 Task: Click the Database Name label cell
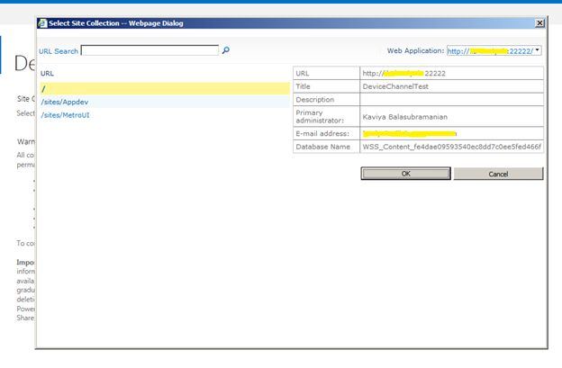[x=326, y=147]
